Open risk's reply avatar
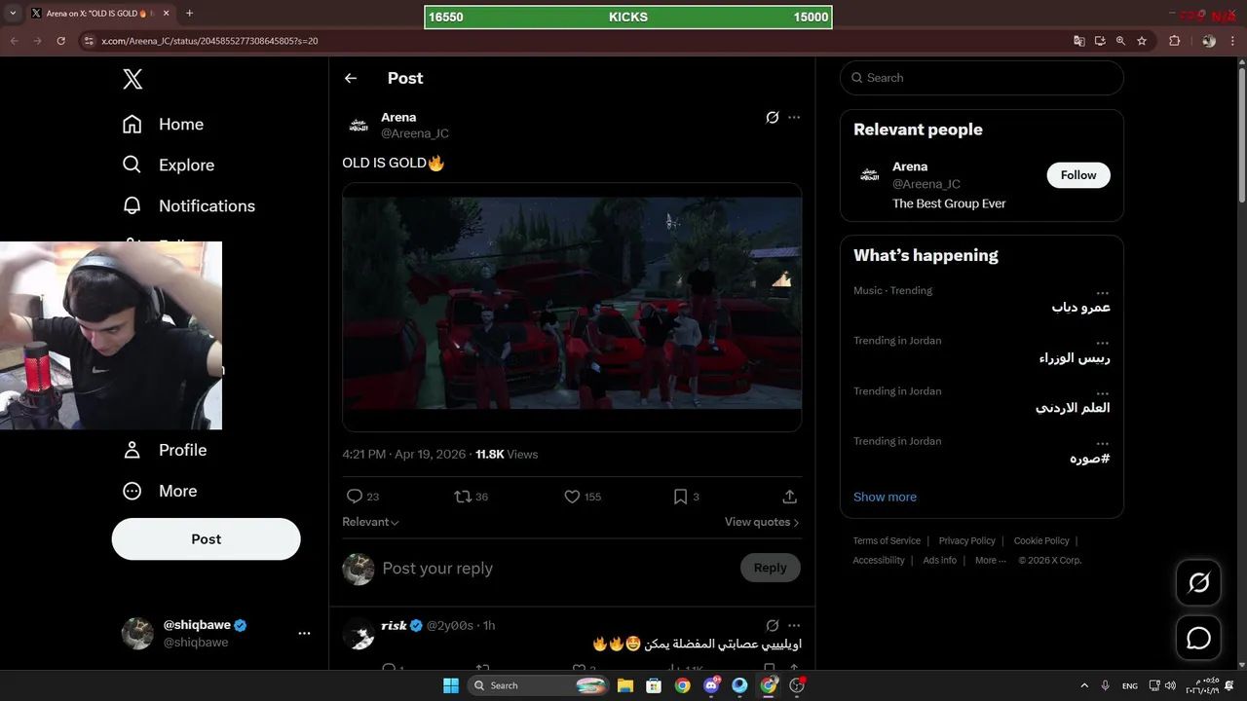 tap(359, 634)
